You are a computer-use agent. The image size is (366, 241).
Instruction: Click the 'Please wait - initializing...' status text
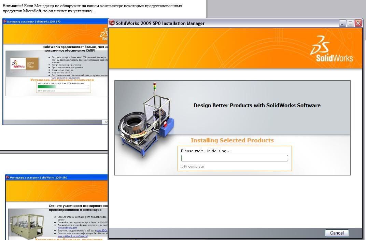tap(206, 151)
